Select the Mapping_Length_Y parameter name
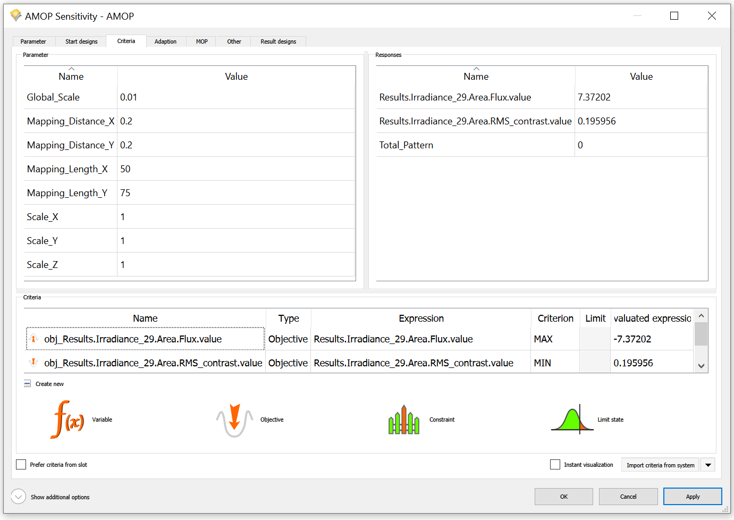Image resolution: width=734 pixels, height=520 pixels. coord(68,193)
